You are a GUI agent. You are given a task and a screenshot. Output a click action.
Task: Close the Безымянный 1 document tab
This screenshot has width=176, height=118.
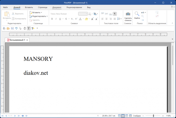click(x=27, y=40)
